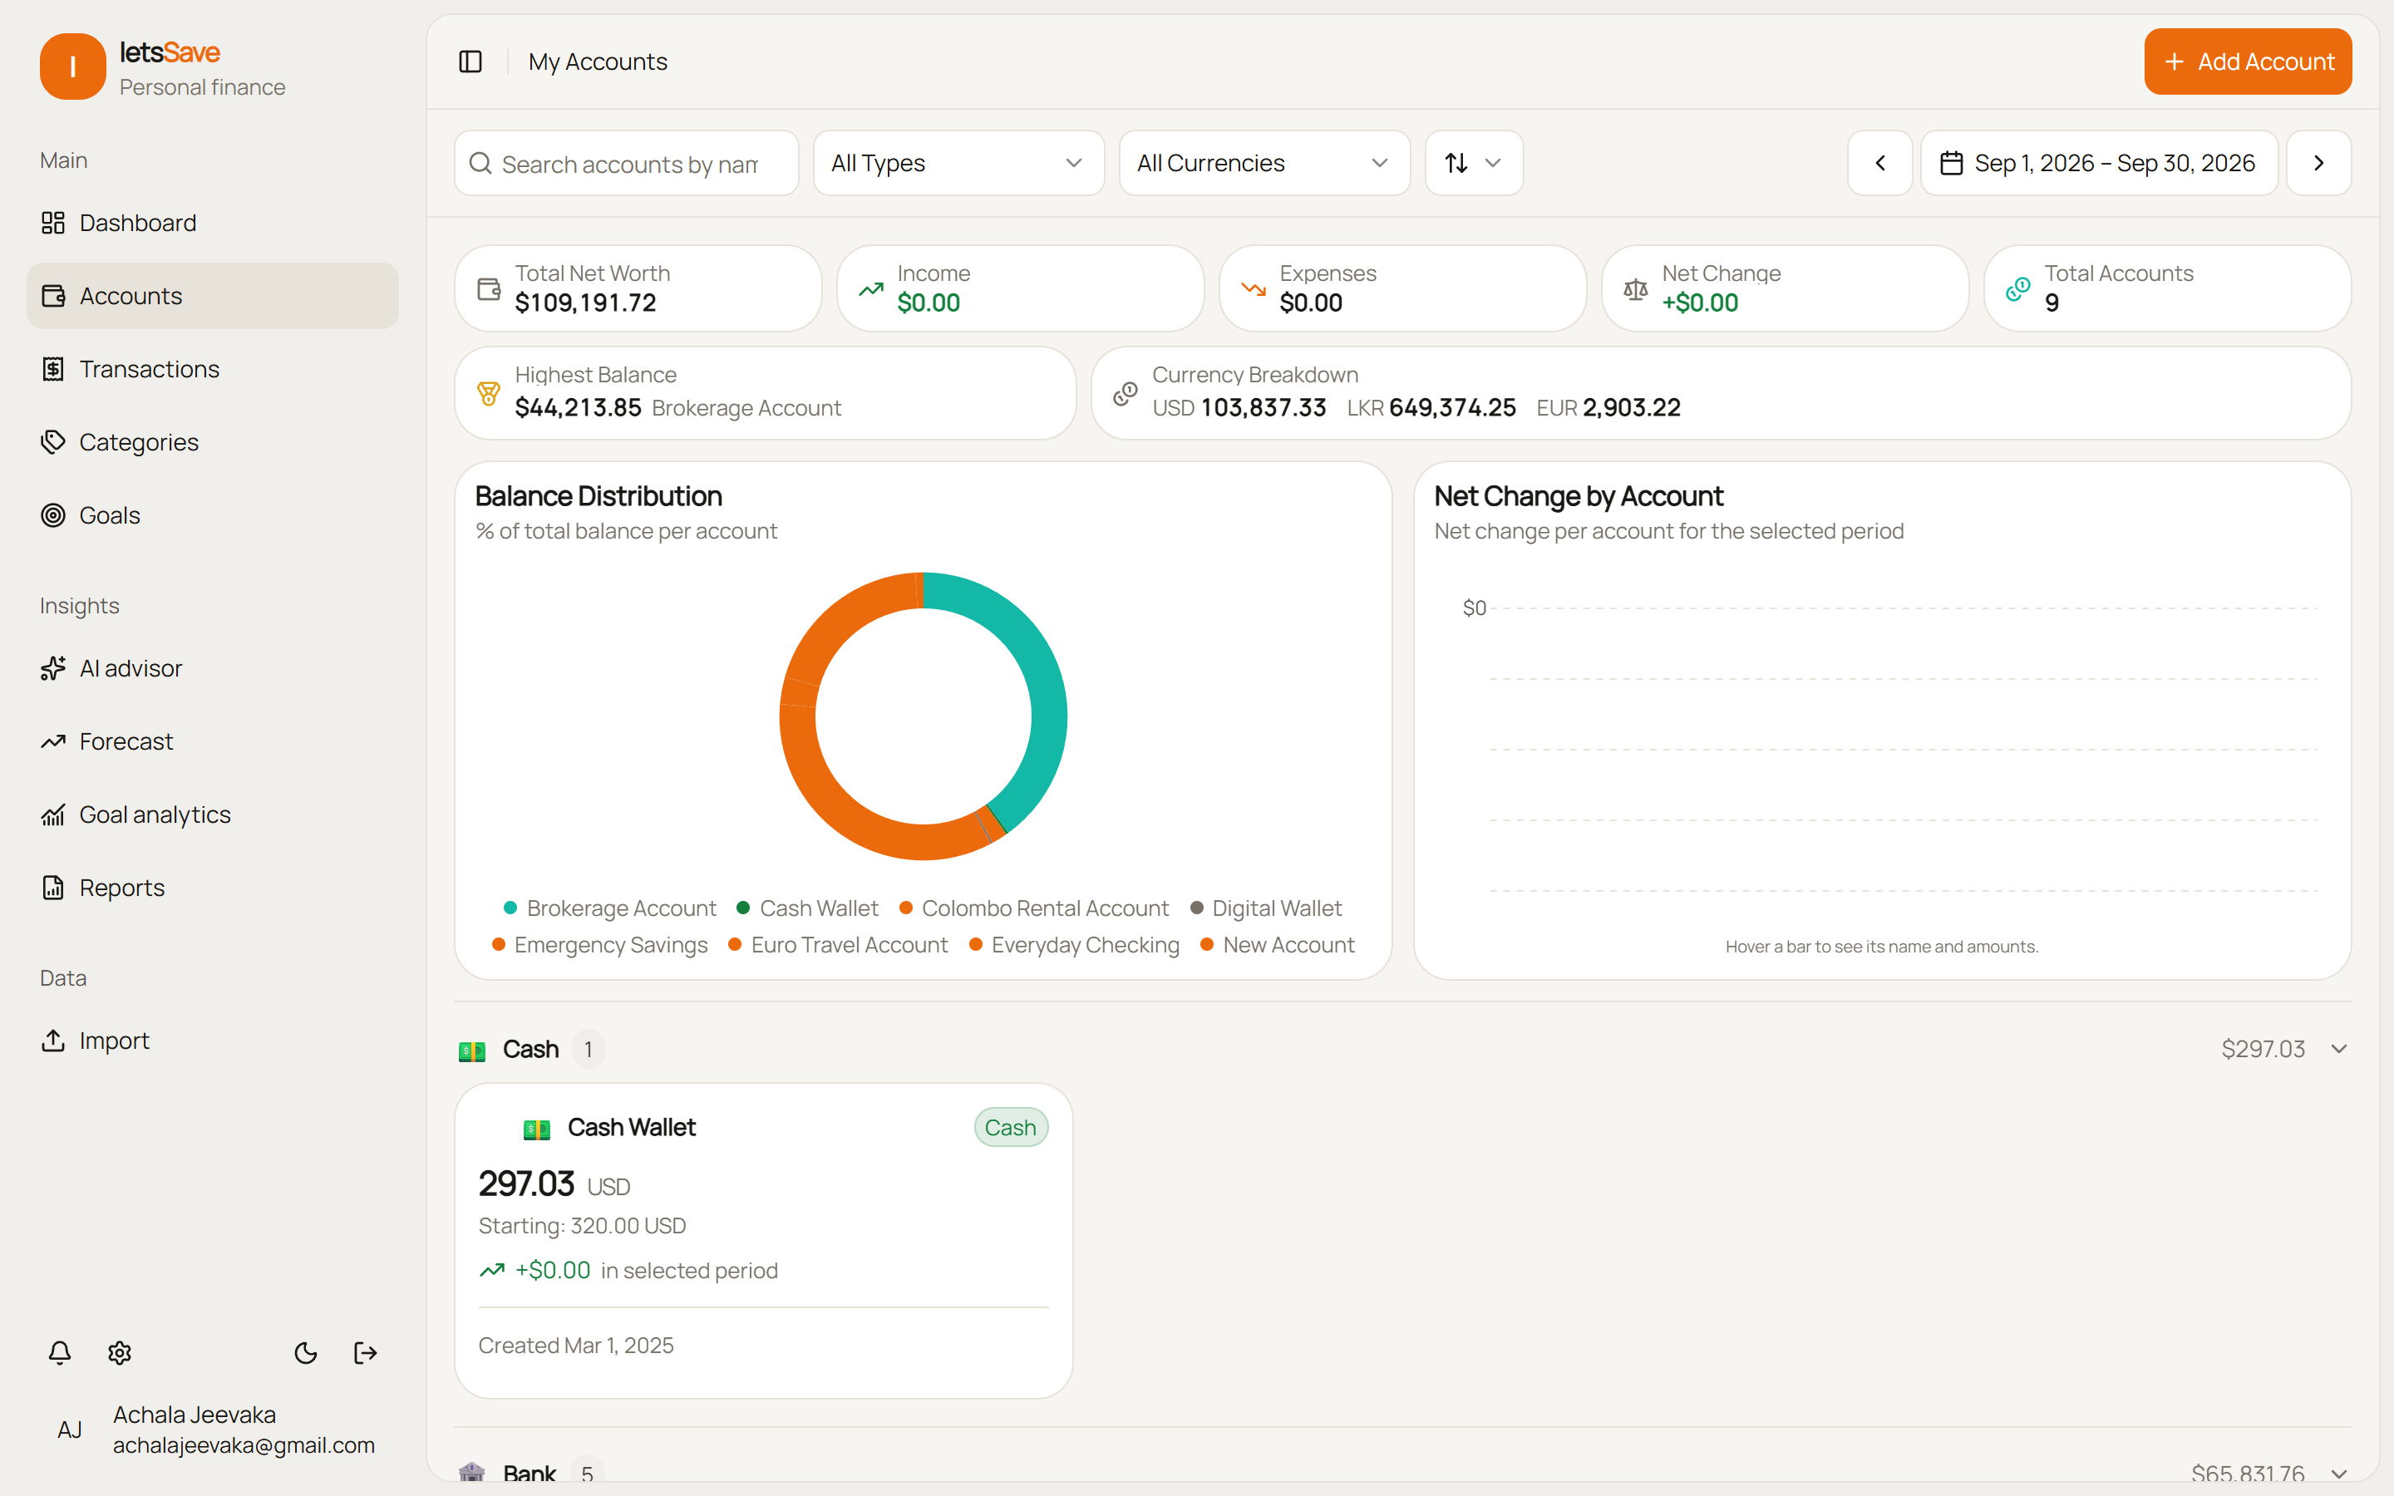Screen dimensions: 2394x1496
Task: Toggle dark mode moon icon
Action: click(306, 1352)
